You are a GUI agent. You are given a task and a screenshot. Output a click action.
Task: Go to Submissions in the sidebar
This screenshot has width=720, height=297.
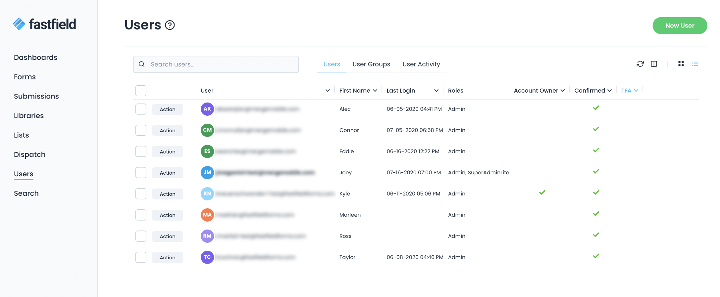pyautogui.click(x=36, y=96)
